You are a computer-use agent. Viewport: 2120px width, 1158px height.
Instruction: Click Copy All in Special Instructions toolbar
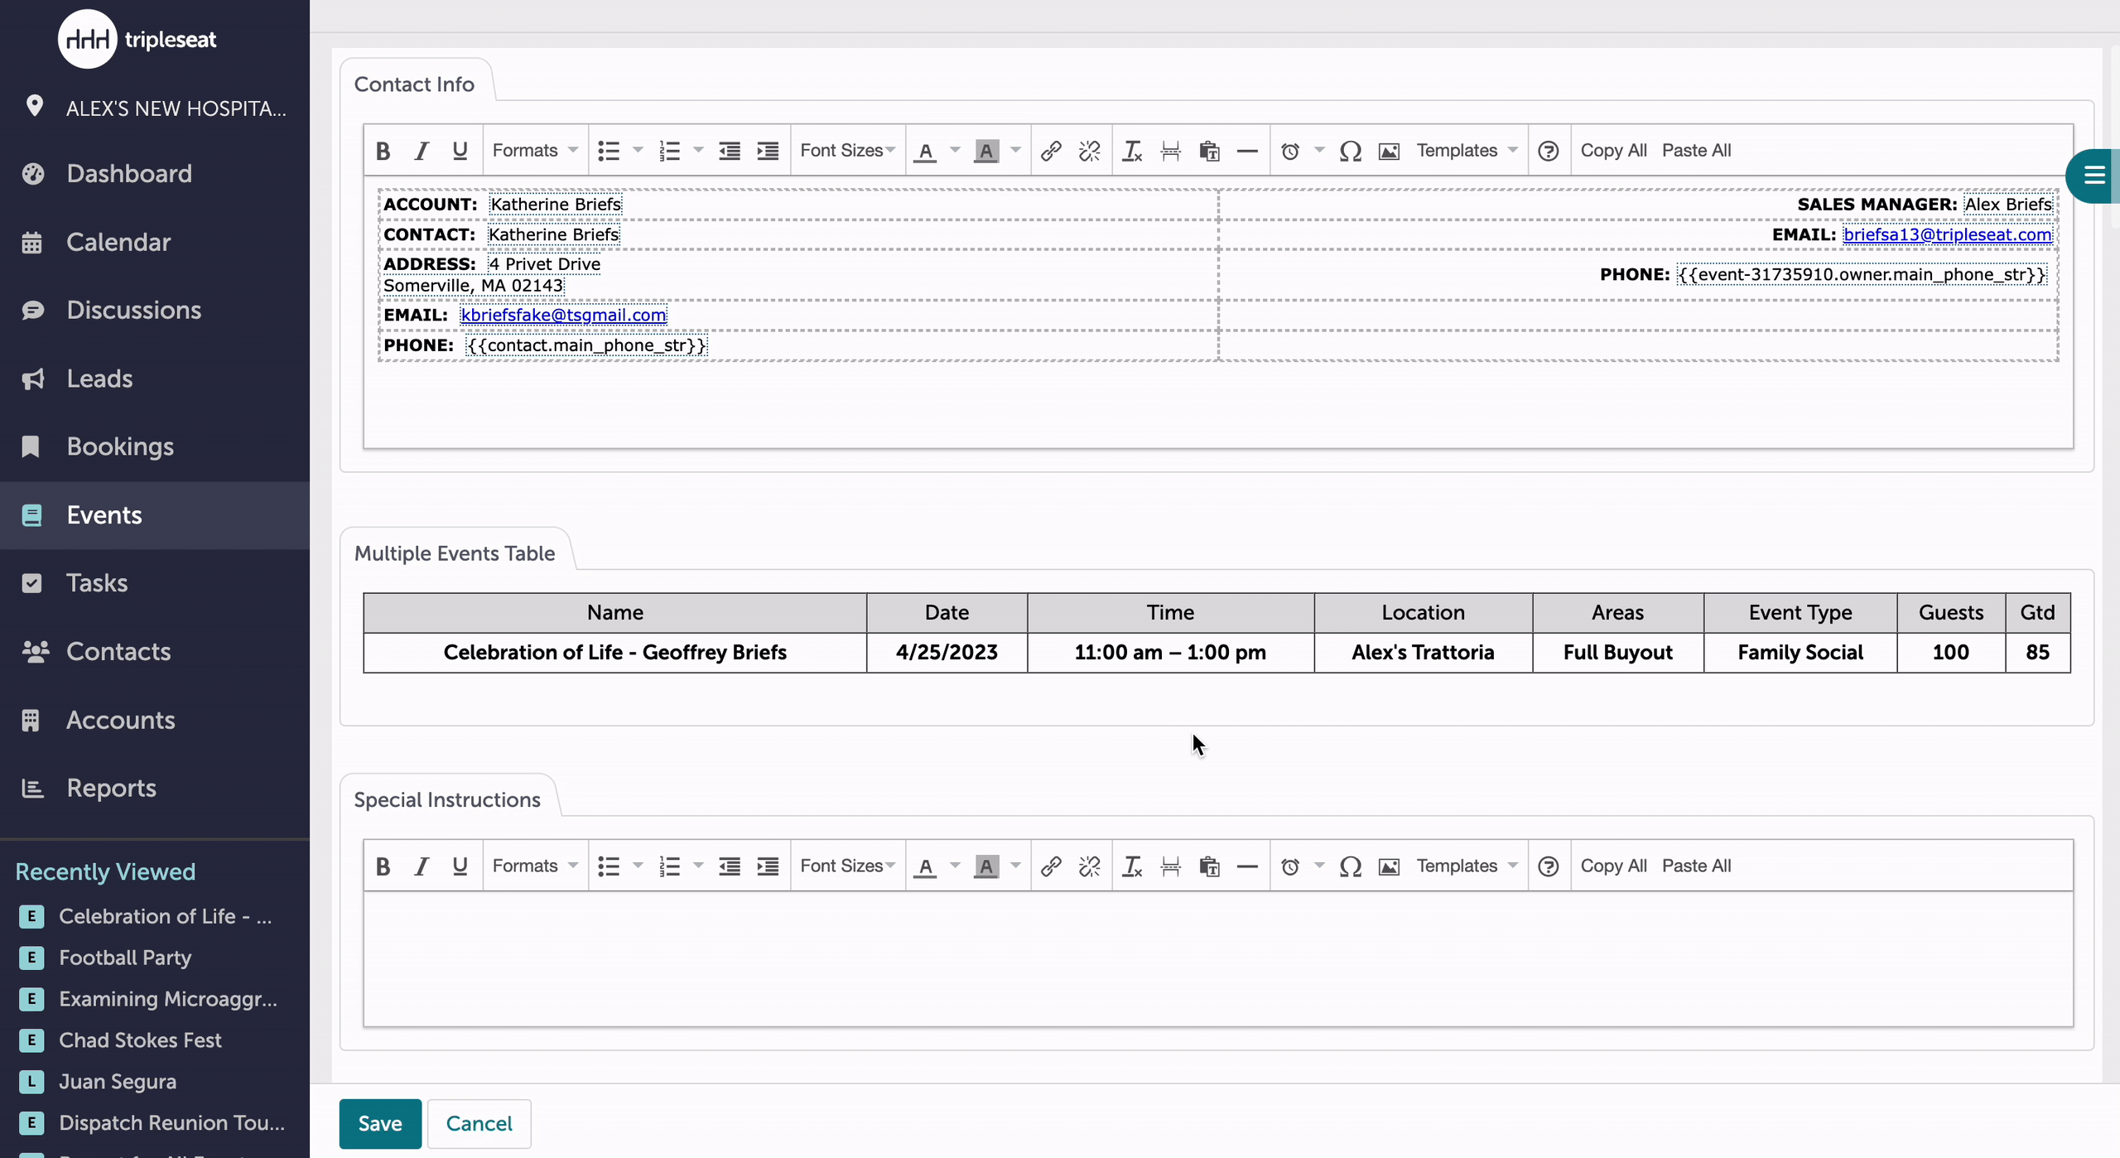(x=1613, y=866)
